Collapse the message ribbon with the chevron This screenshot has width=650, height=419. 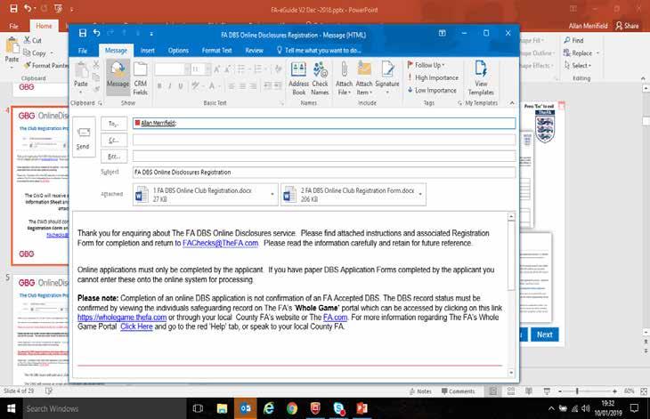(512, 102)
